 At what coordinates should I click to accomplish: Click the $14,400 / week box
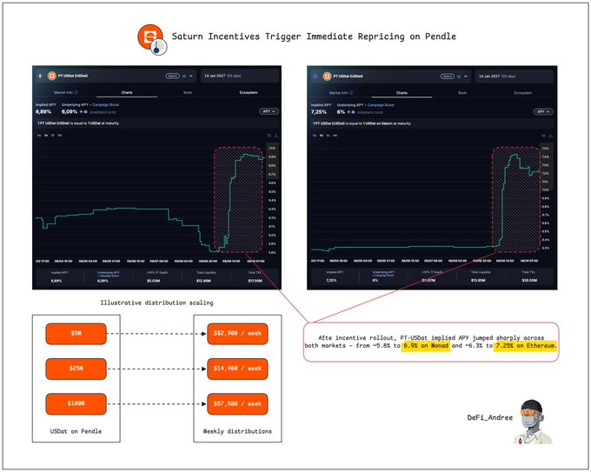click(x=237, y=369)
